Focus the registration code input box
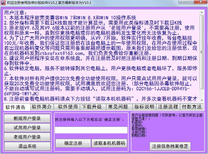The height and width of the screenshot is (154, 208). coord(91,130)
